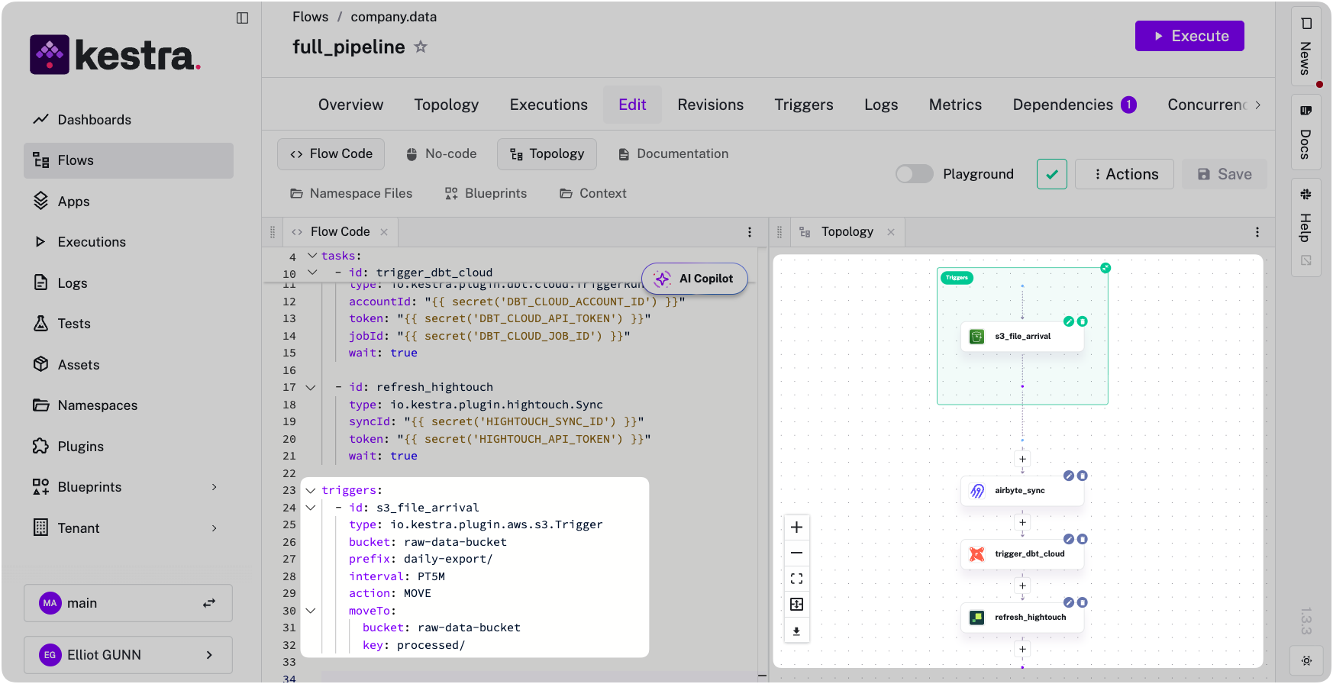Switch tenant using the main selector
This screenshot has height=684, width=1333.
click(x=128, y=603)
